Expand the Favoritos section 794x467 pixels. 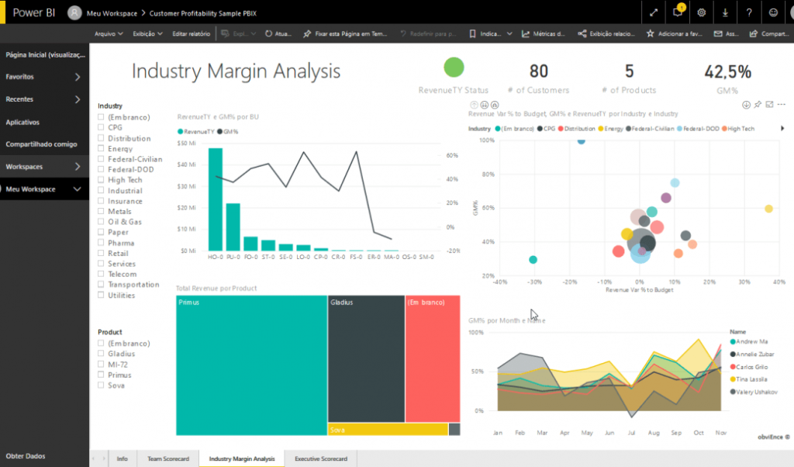[x=78, y=77]
